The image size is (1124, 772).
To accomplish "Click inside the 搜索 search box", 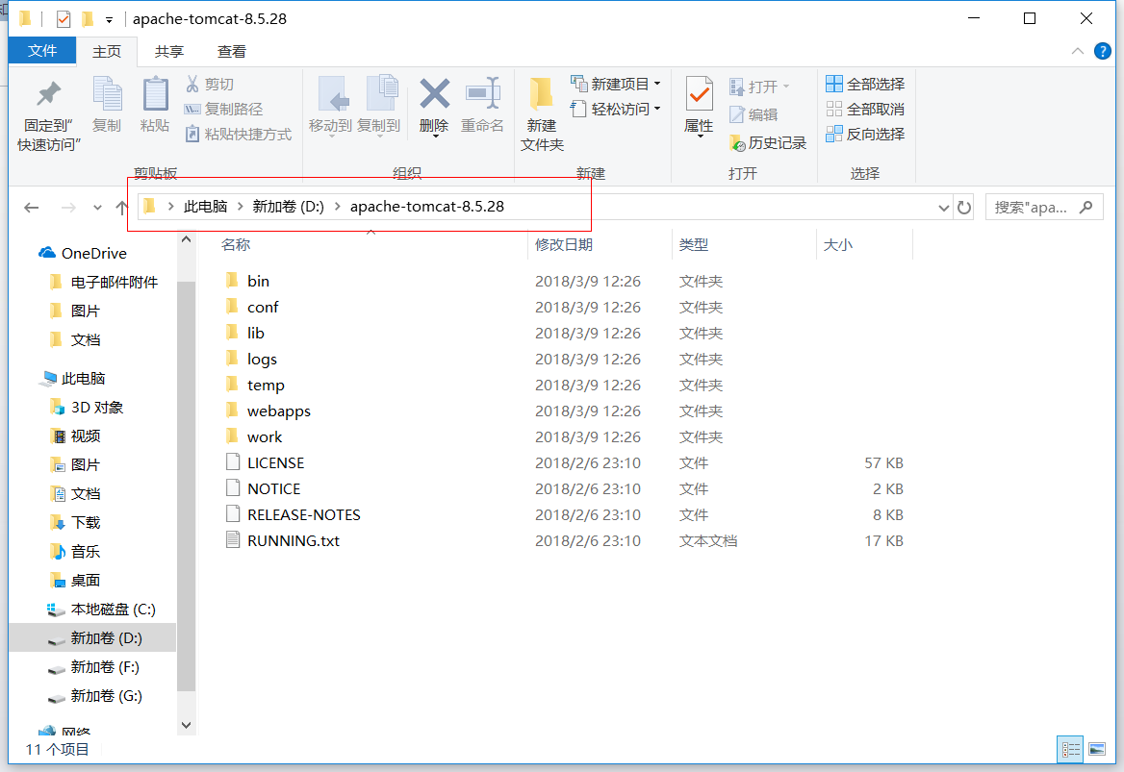I will pyautogui.click(x=1039, y=207).
